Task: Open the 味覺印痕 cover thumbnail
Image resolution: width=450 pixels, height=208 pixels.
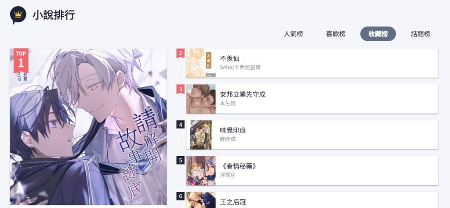Action: pyautogui.click(x=201, y=135)
